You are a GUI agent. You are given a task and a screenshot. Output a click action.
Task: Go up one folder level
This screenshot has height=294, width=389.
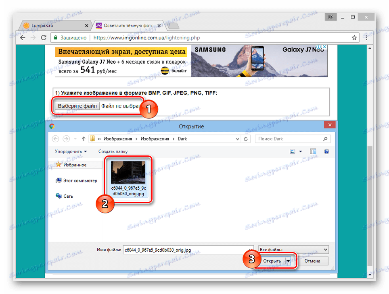click(84, 139)
